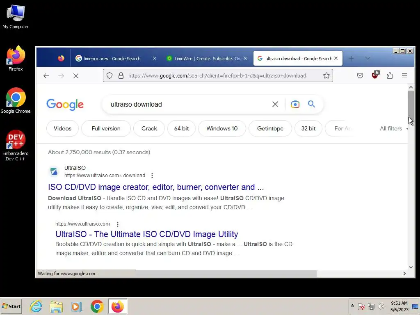Expand the All filters dropdown
The width and height of the screenshot is (420, 315).
[394, 128]
